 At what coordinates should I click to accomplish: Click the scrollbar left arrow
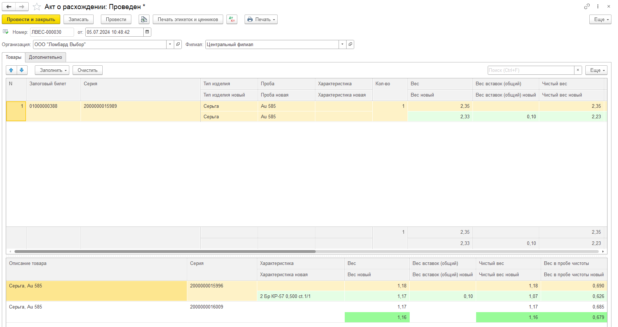(10, 251)
